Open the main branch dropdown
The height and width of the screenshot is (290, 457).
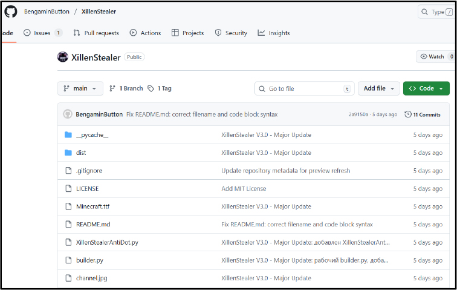click(x=80, y=88)
